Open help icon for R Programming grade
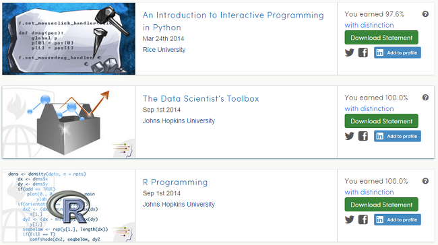 [x=425, y=181]
